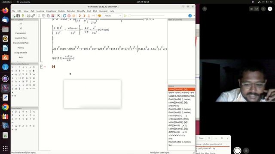The image size is (275, 154).
Task: Open the text editor hamburger menu
Action: (x=209, y=138)
